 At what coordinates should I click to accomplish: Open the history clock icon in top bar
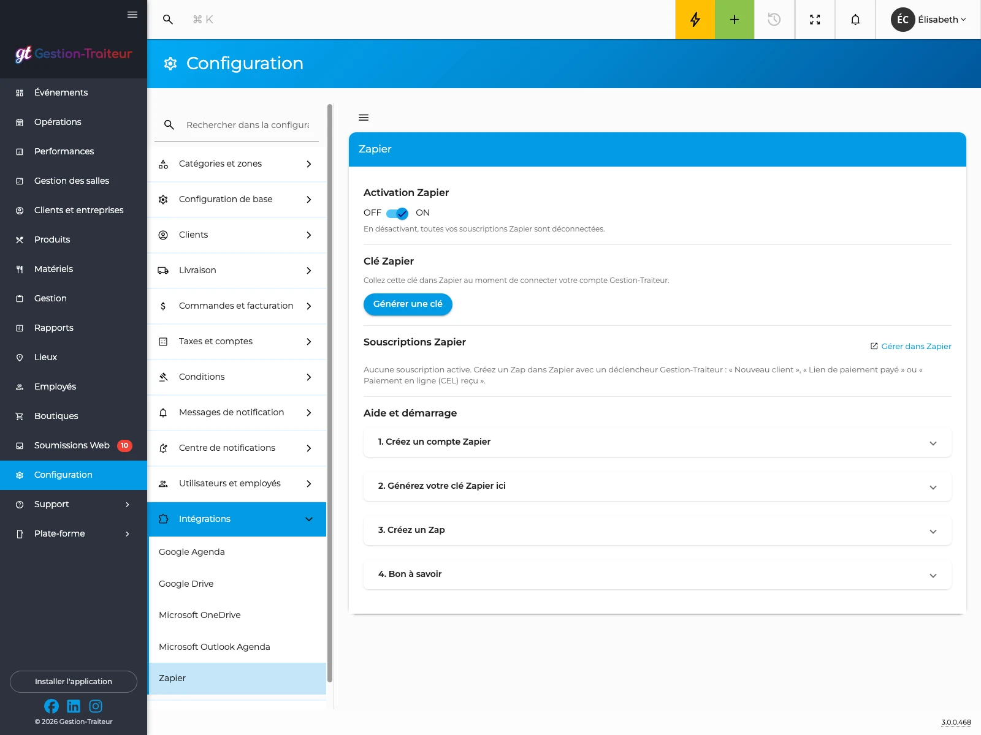click(x=774, y=20)
